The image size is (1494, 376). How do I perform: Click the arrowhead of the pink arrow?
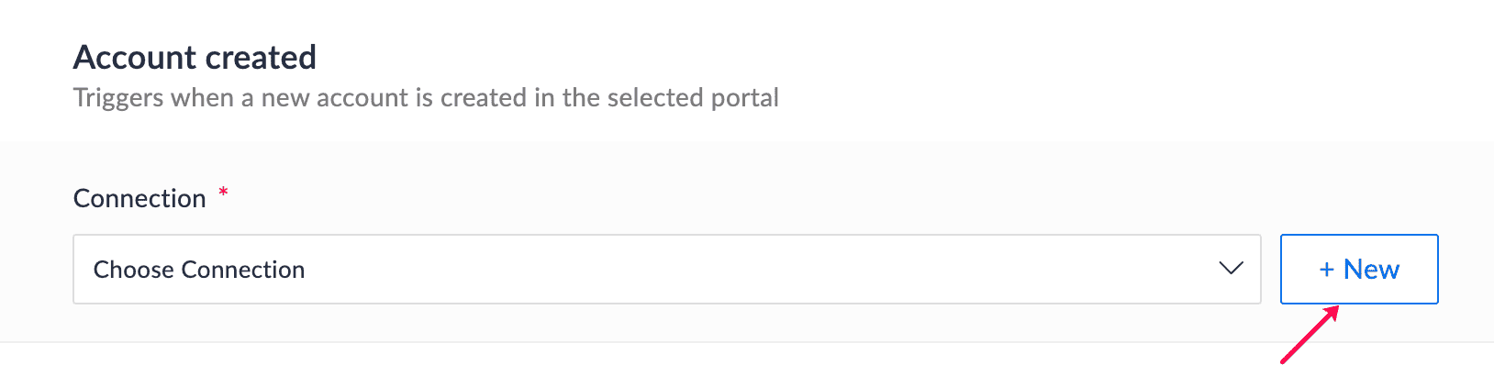pyautogui.click(x=1332, y=312)
